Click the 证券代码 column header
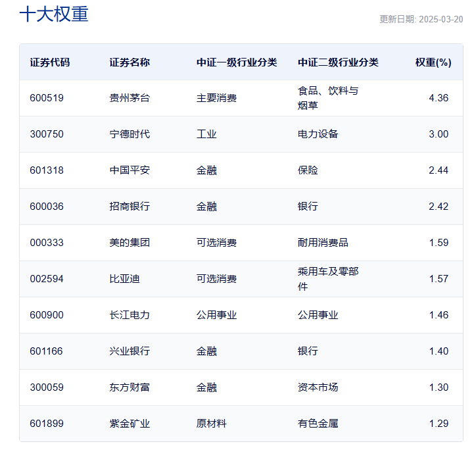Screen dimensions: 476x471 click(50, 62)
